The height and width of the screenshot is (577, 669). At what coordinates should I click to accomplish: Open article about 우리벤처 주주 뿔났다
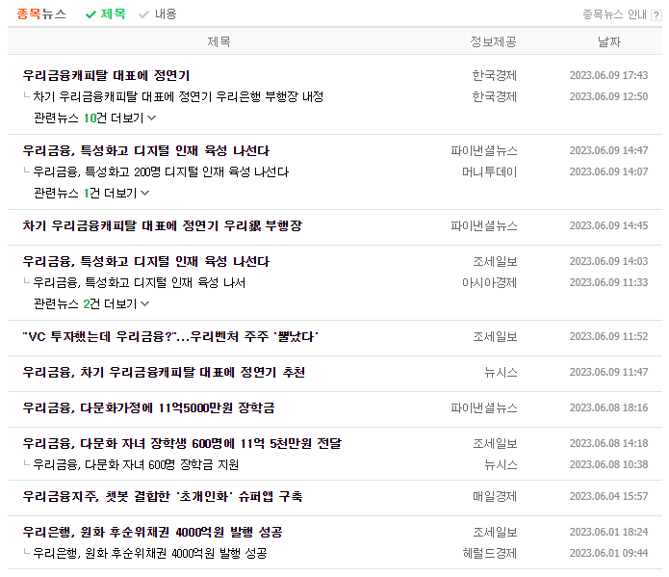tap(170, 336)
